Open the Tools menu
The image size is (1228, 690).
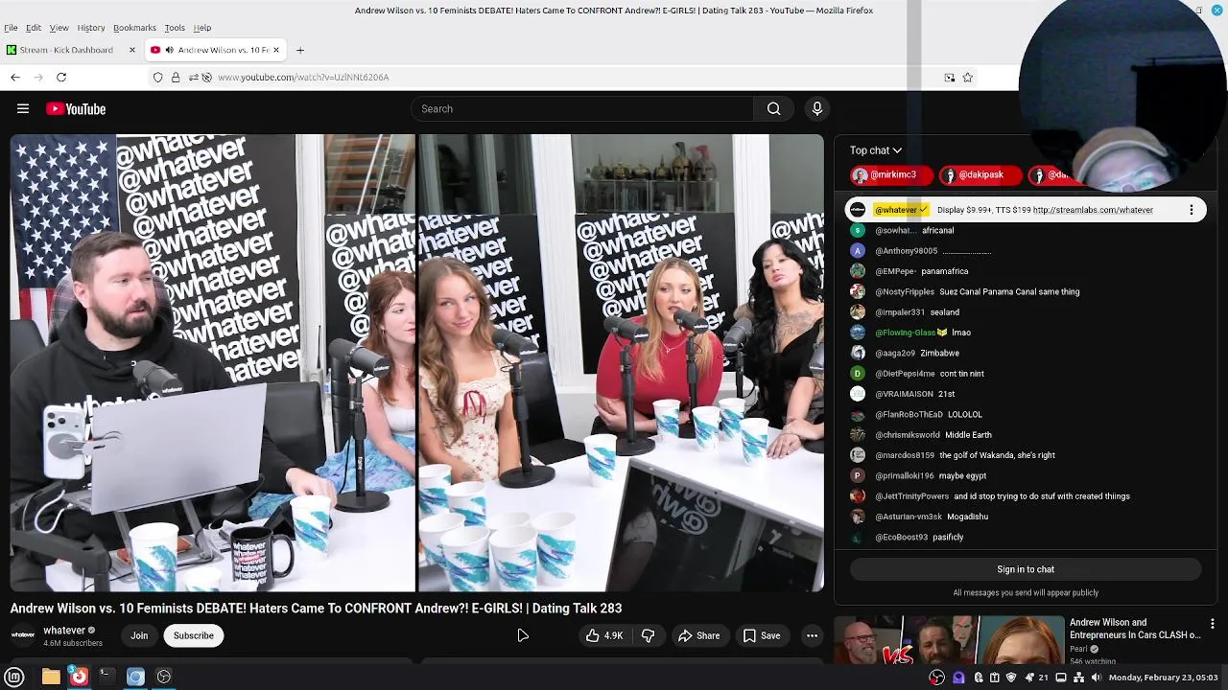coord(175,28)
